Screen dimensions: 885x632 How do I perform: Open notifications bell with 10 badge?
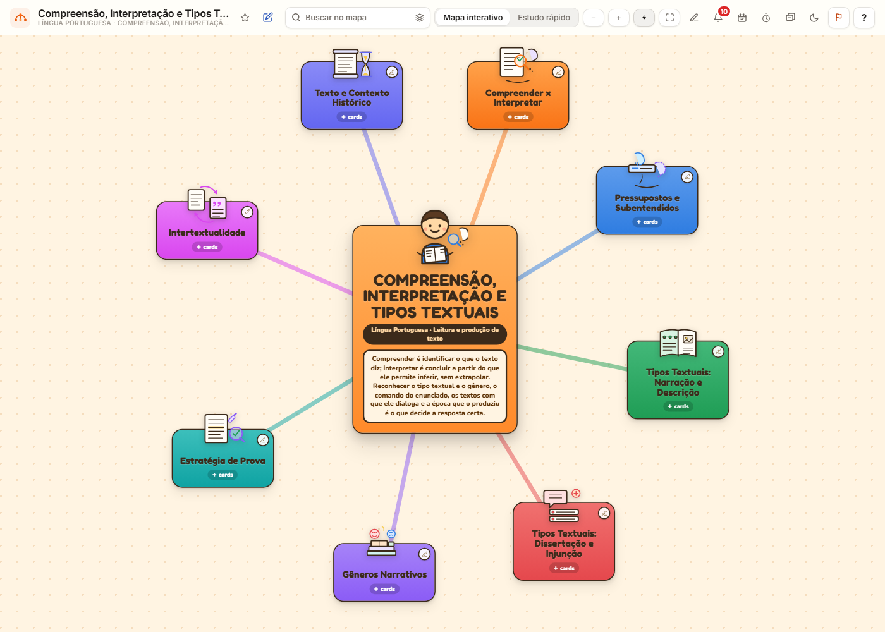[719, 17]
